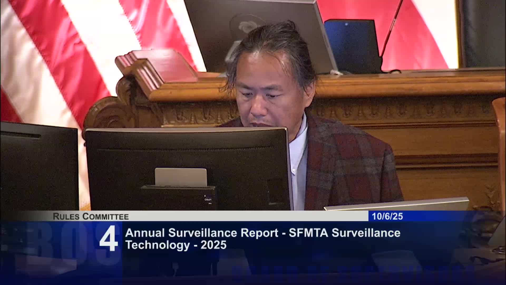506x285 pixels.
Task: Click the silver card in the monitor dock
Action: click(181, 177)
